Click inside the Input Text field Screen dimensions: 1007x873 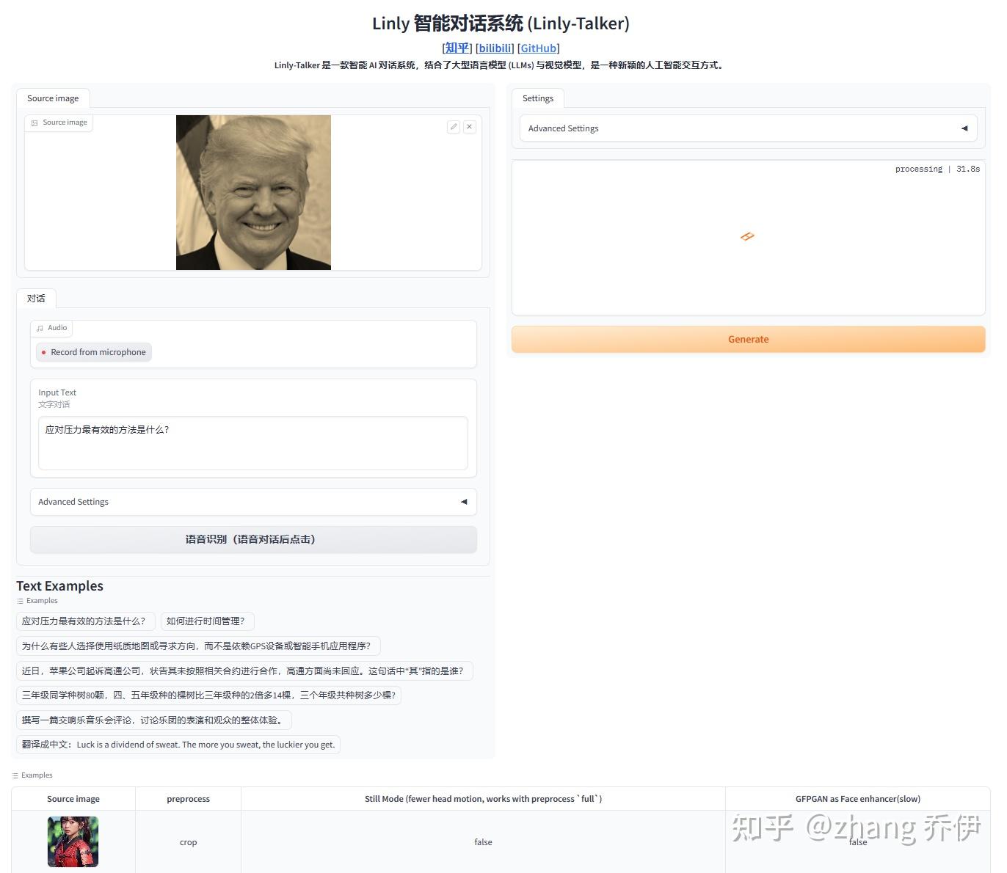point(252,442)
